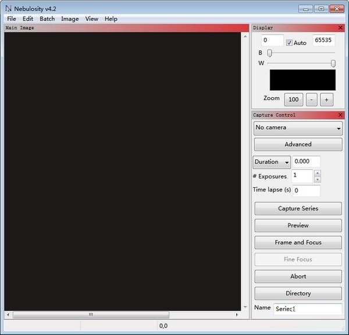Click the Zoom 100 button
349x335 pixels.
294,99
